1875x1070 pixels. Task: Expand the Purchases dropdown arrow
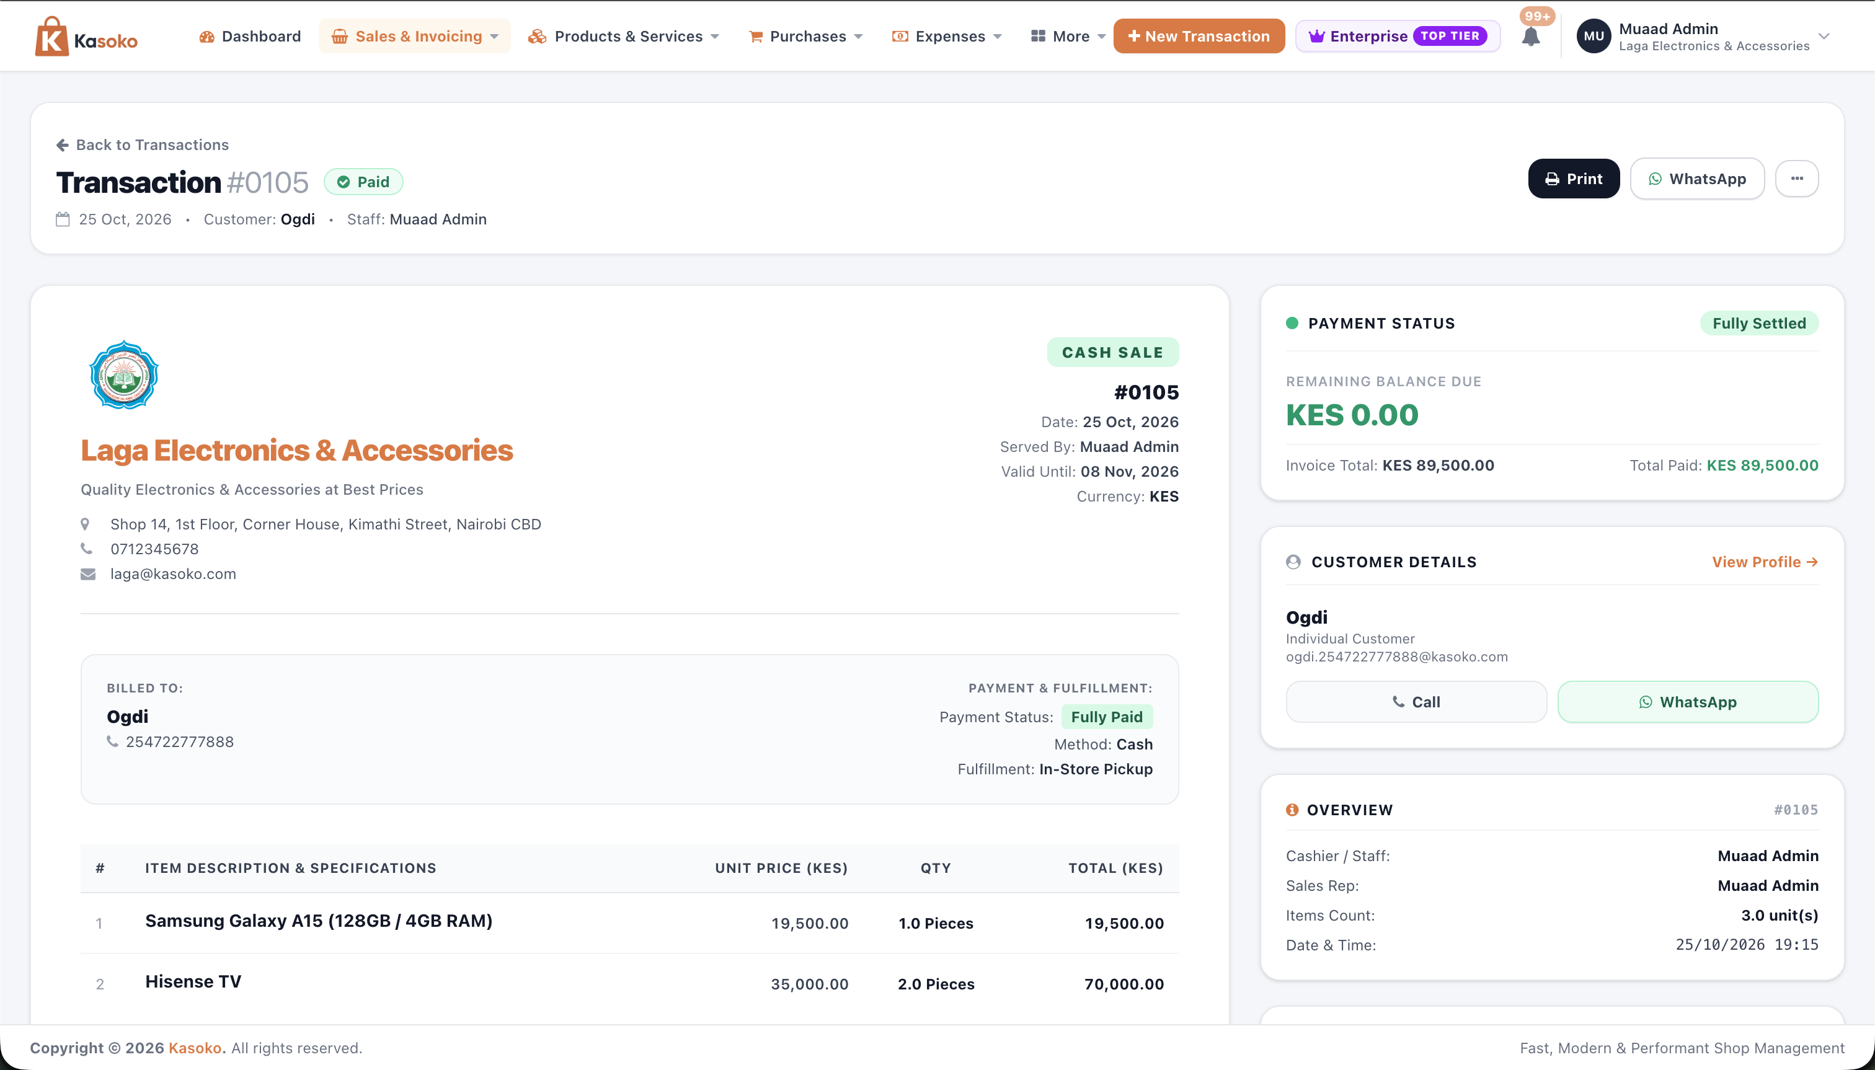859,37
